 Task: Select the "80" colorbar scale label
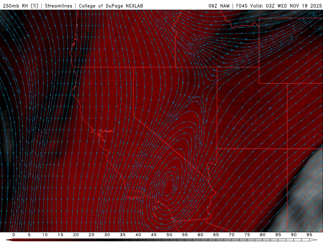262,235
